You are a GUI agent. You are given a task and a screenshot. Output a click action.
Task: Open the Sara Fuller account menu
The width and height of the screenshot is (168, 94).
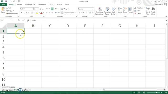(x=159, y=4)
